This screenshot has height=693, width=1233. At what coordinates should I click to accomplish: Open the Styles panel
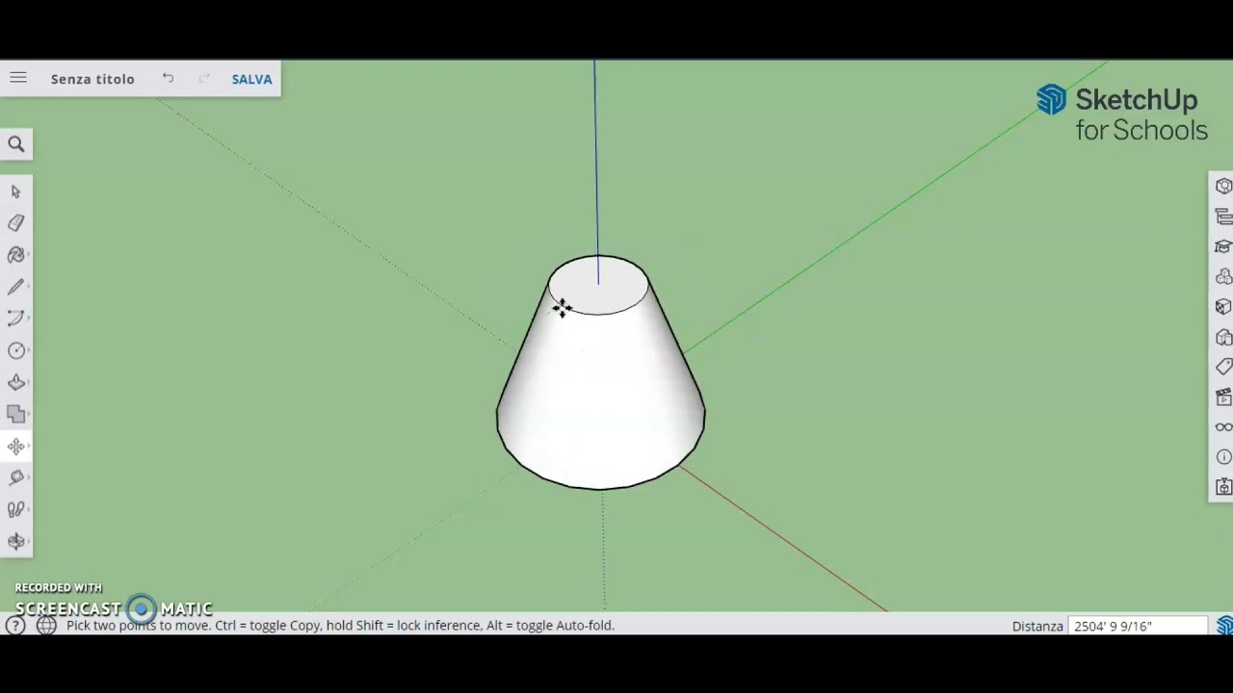1223,337
